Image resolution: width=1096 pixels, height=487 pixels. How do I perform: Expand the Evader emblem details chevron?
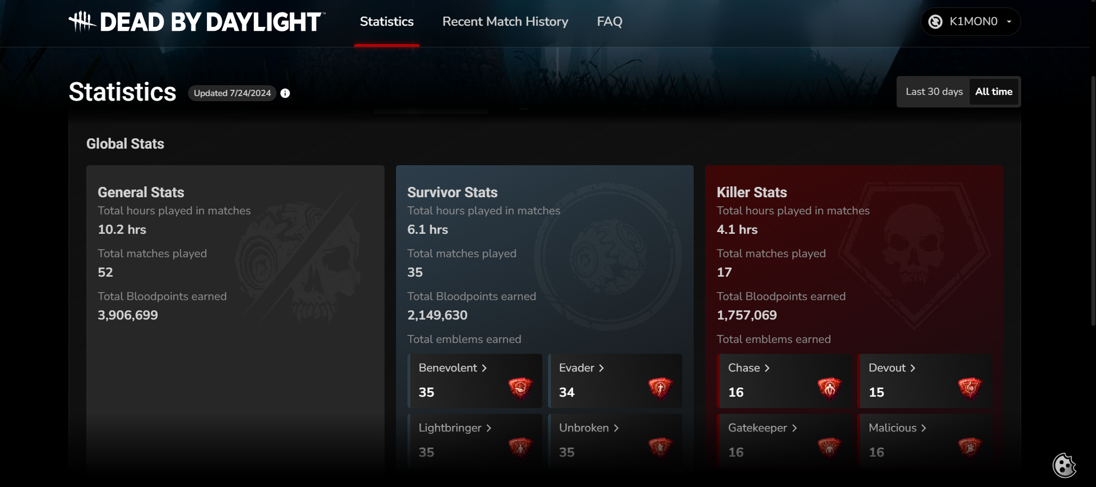[x=601, y=368]
